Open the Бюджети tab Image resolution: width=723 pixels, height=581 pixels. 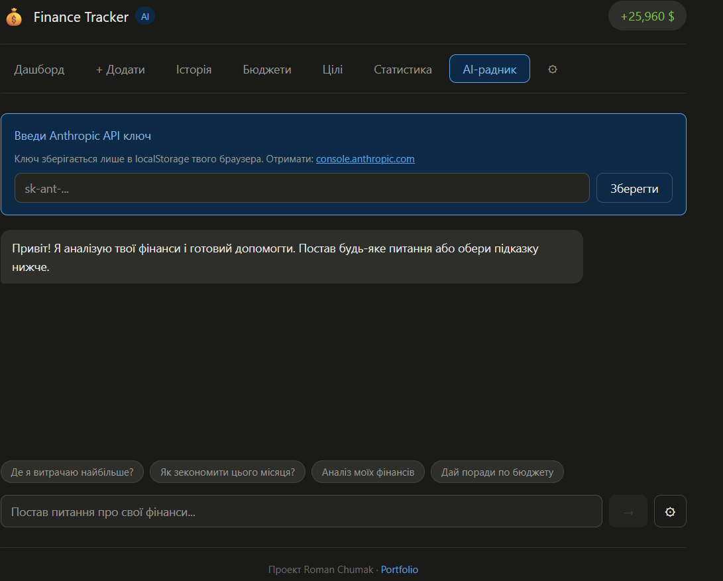[267, 69]
